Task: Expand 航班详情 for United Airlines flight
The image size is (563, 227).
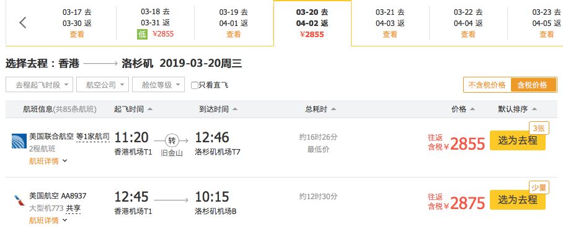Action: tap(48, 161)
